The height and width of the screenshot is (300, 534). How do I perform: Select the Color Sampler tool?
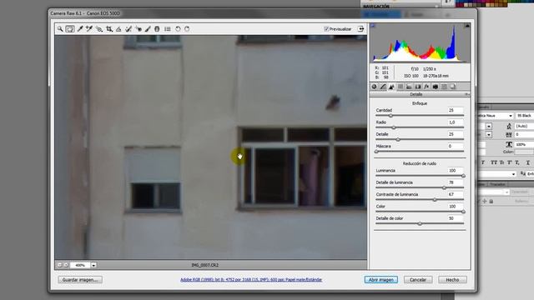[89, 29]
